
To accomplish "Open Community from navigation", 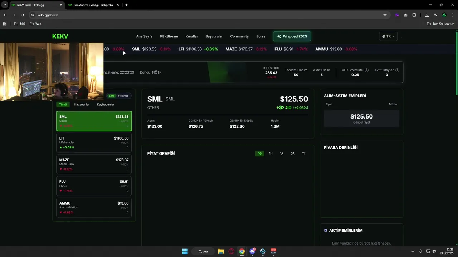I will coord(239,36).
